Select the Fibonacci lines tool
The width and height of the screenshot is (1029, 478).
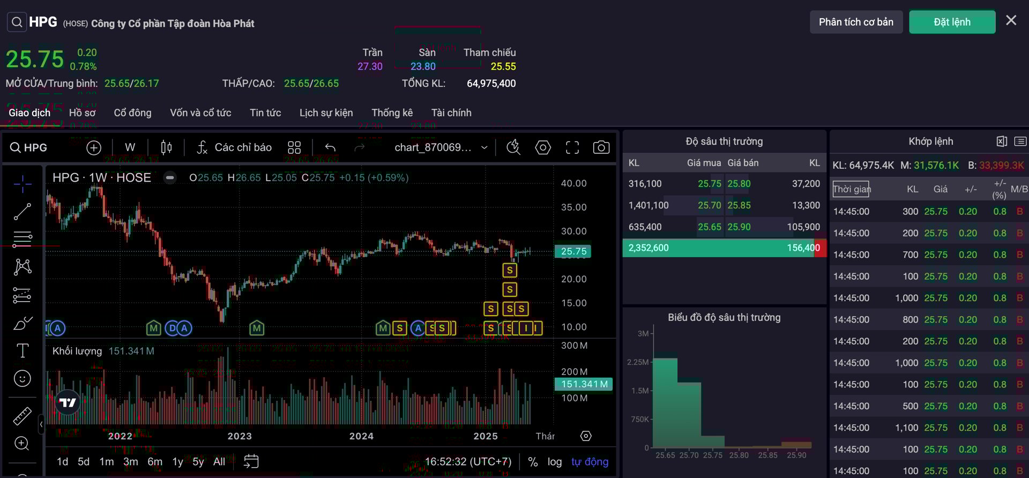(x=23, y=239)
